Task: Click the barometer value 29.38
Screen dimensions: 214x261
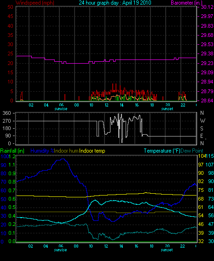Action: pyautogui.click(x=207, y=54)
